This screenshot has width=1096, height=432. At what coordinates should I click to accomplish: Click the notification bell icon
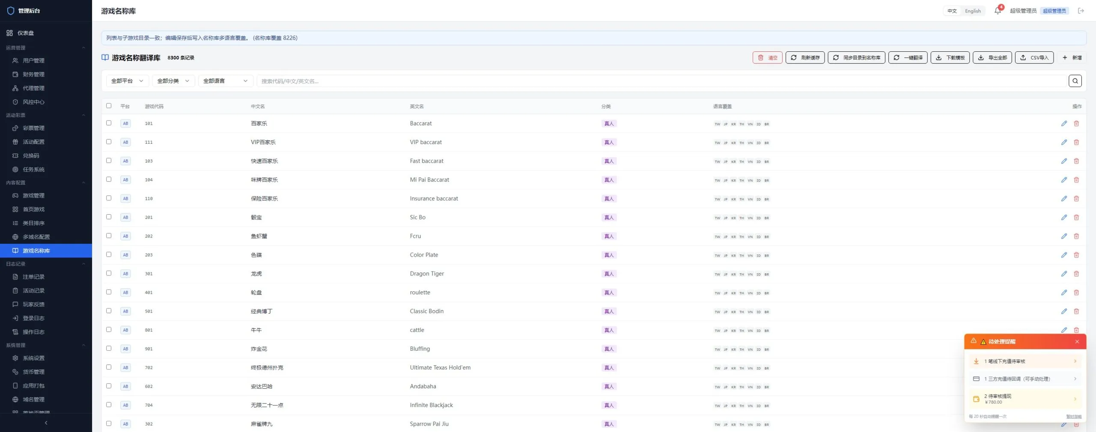tap(998, 11)
